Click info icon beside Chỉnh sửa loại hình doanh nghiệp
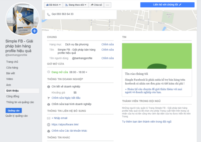The height and width of the screenshot is (142, 201). [x=49, y=104]
